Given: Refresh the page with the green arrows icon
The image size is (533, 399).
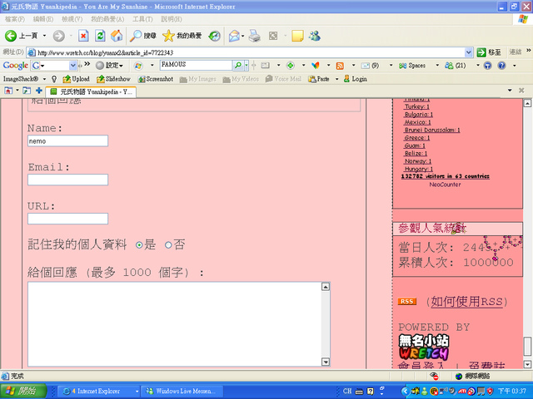Looking at the screenshot, I should click(100, 36).
